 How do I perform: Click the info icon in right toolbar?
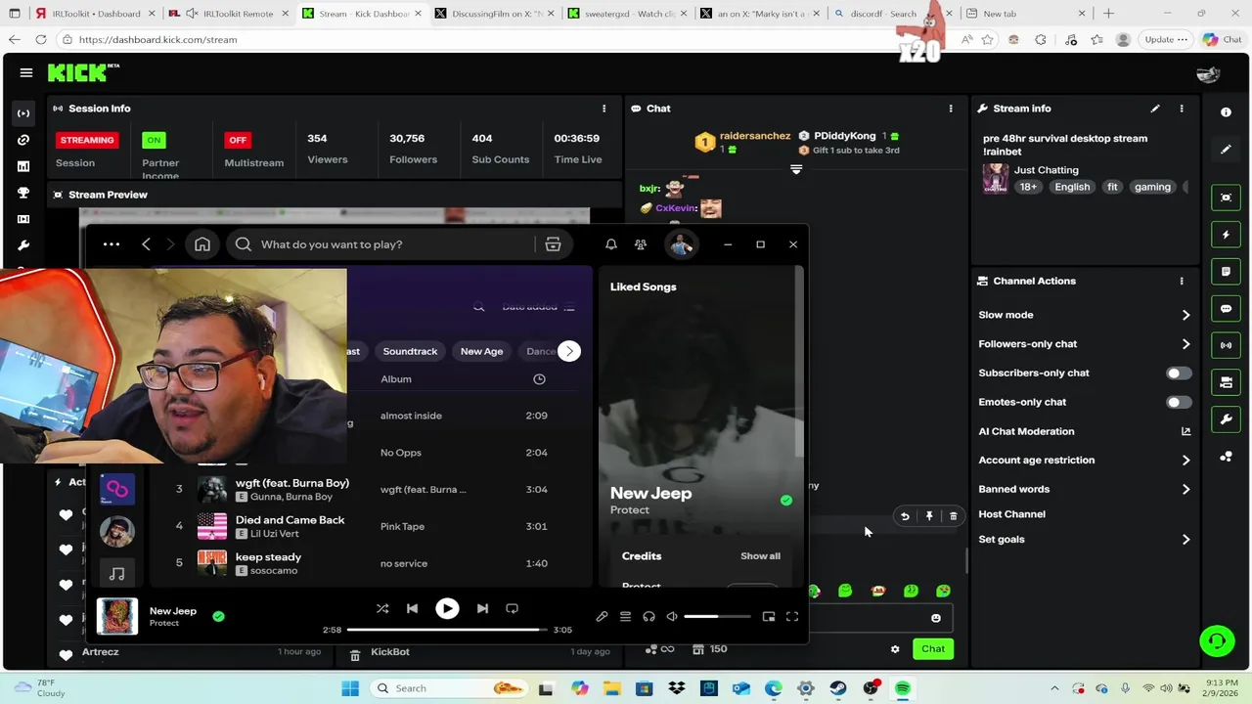point(1226,112)
